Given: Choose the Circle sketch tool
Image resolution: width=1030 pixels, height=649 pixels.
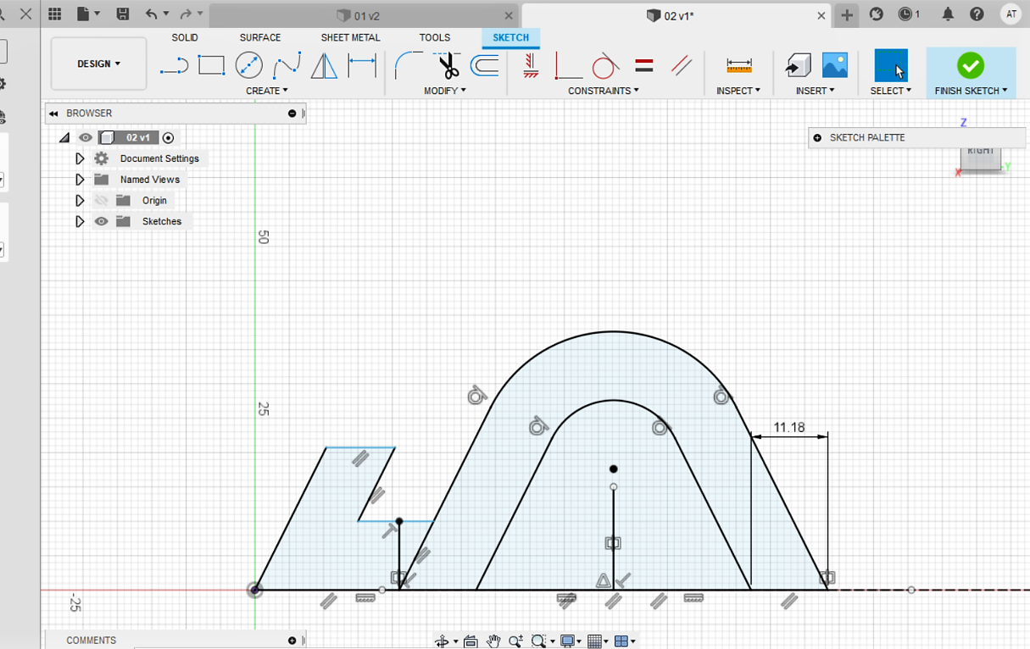Looking at the screenshot, I should [x=248, y=65].
